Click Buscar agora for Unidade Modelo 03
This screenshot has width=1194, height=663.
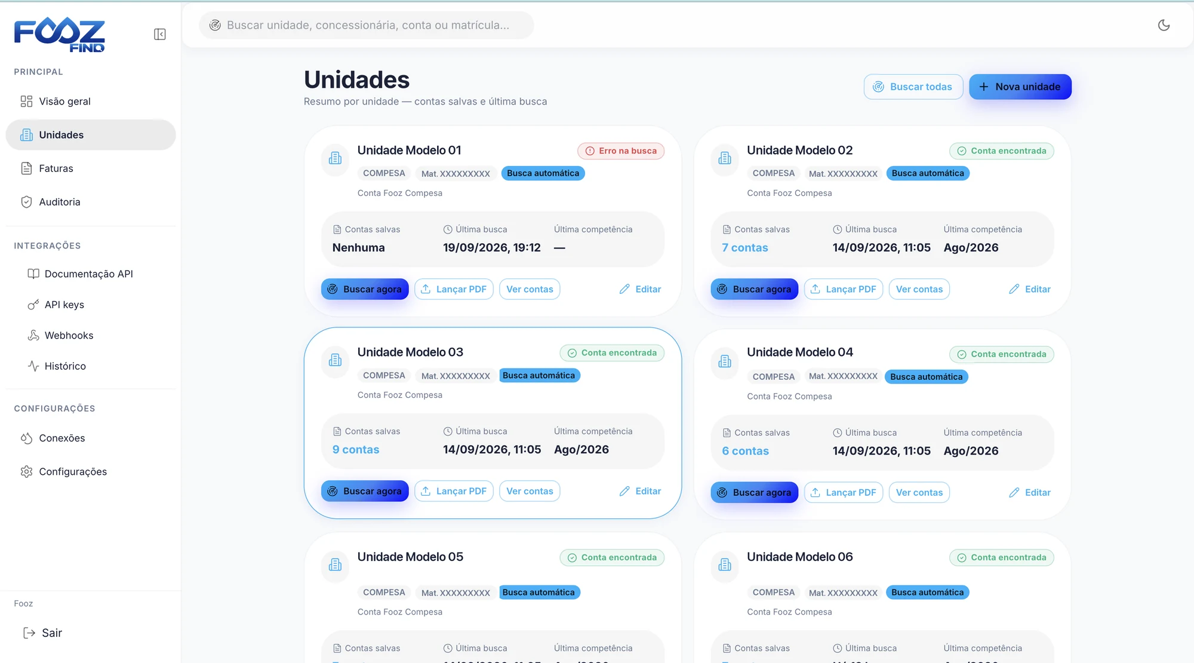click(x=365, y=491)
